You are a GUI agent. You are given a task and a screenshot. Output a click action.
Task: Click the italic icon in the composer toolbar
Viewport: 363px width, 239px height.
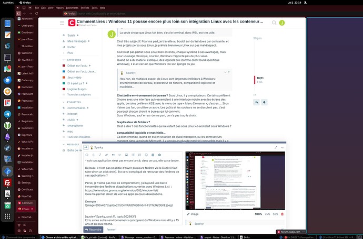(100, 155)
